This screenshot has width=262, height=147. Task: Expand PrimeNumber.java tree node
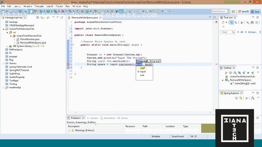coord(14,39)
